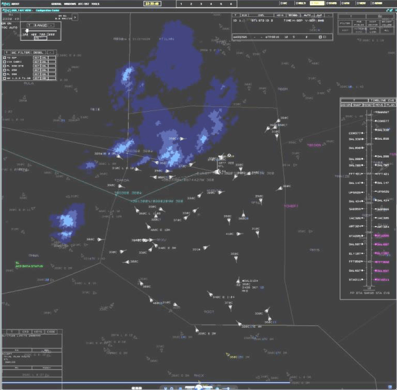Click the READY button in bottom-left panel
Viewport: 397px width, 390px height.
click(47, 368)
